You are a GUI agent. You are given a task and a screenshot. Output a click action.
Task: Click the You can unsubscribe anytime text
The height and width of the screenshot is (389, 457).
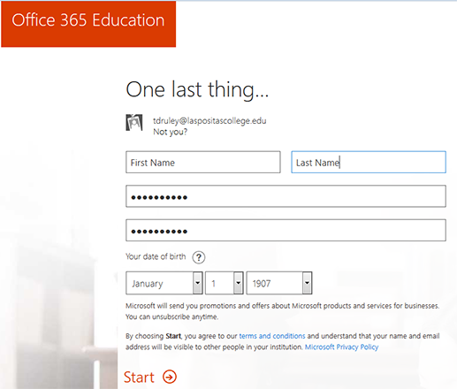172,317
